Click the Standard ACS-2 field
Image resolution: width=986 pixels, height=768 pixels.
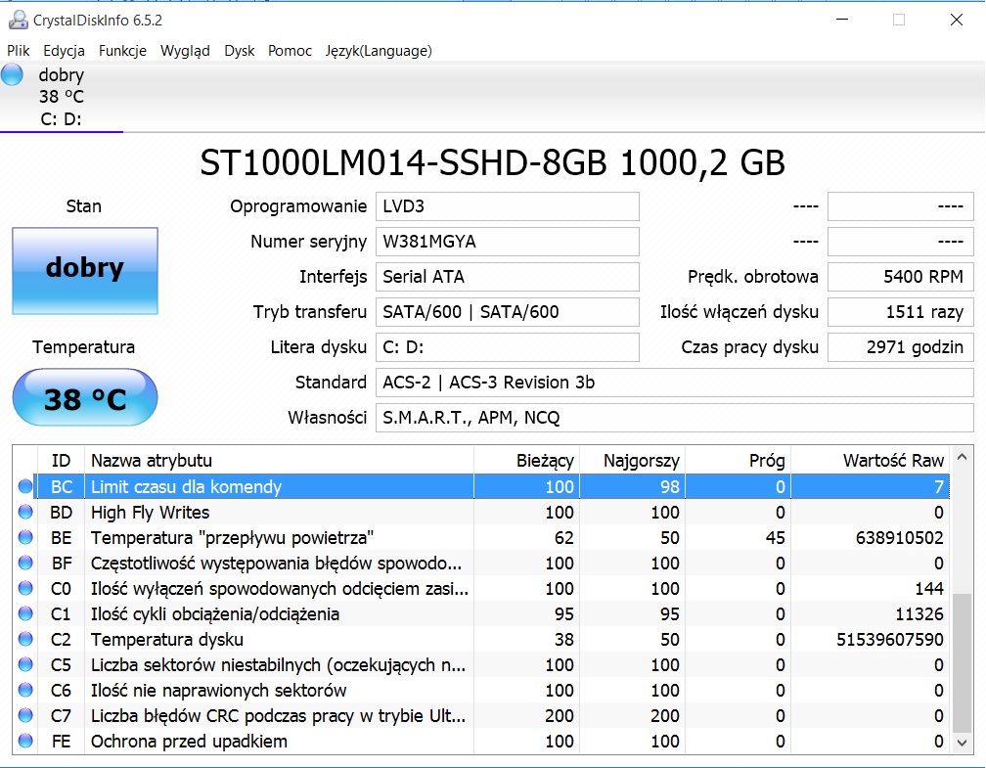coord(675,383)
